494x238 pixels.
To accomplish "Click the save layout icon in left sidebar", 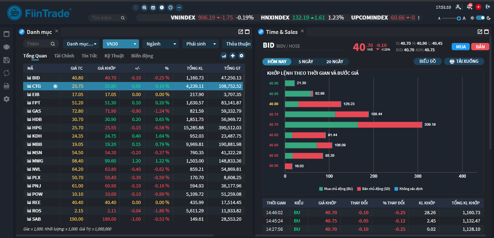I will tap(6, 60).
